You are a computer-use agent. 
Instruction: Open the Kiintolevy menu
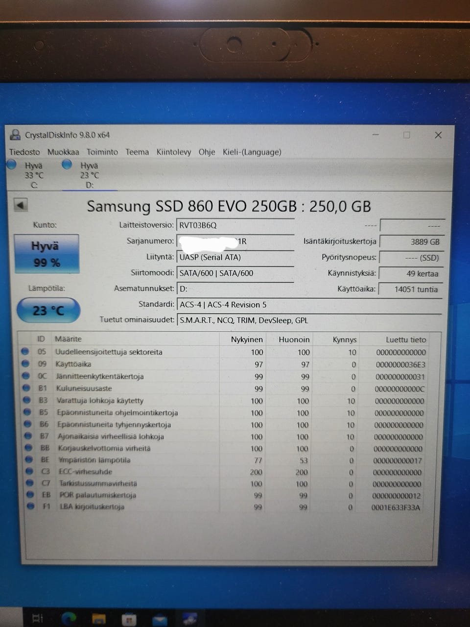pyautogui.click(x=174, y=152)
